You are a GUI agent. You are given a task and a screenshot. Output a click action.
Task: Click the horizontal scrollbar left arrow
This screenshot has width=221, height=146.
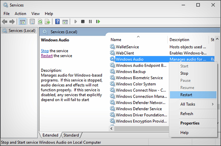click(x=112, y=128)
